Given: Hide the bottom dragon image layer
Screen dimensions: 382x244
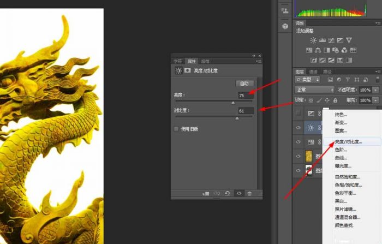Looking at the screenshot, I should pos(298,170).
